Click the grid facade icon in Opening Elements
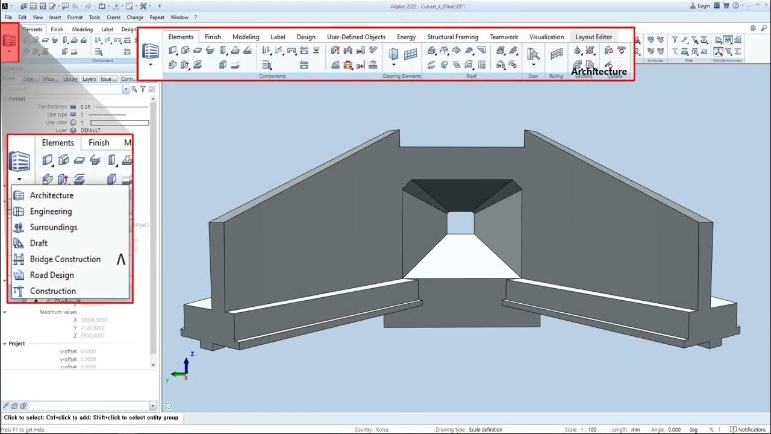This screenshot has width=771, height=434. 411,54
